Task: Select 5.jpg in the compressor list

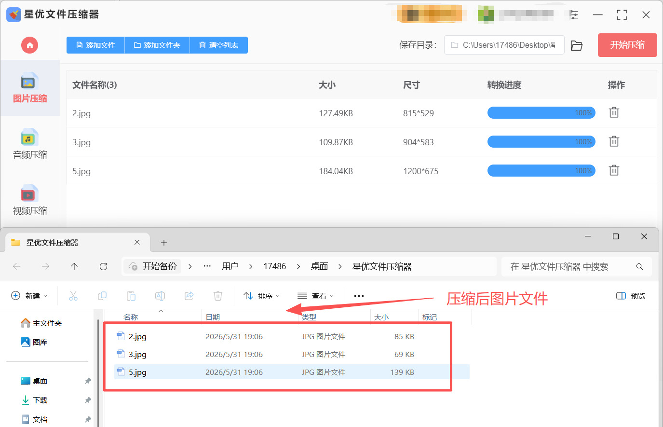Action: pyautogui.click(x=362, y=171)
